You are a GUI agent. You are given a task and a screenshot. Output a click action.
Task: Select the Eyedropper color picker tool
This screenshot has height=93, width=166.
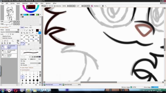pos(32,33)
